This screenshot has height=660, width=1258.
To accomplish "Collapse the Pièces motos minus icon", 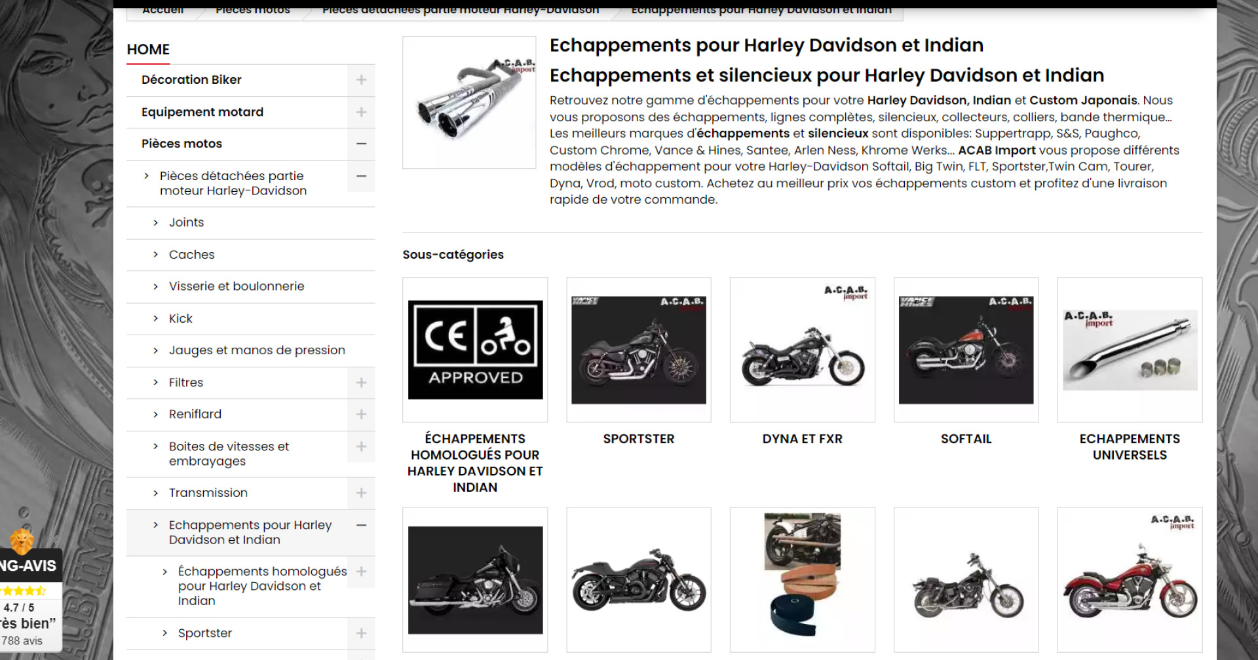I will pyautogui.click(x=361, y=144).
